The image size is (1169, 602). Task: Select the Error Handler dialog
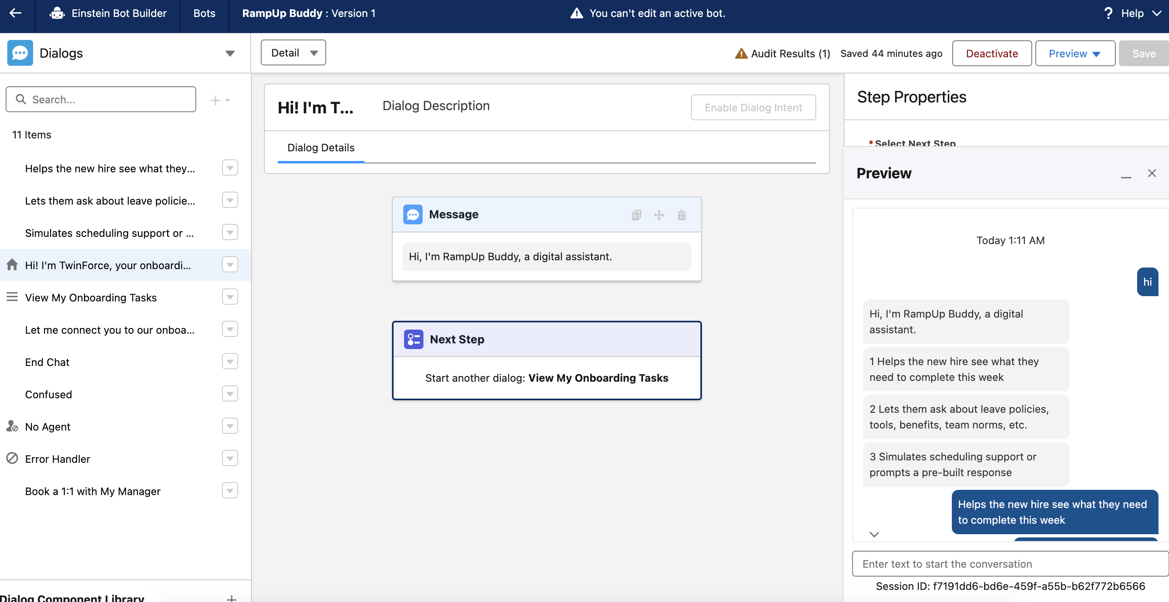tap(58, 459)
